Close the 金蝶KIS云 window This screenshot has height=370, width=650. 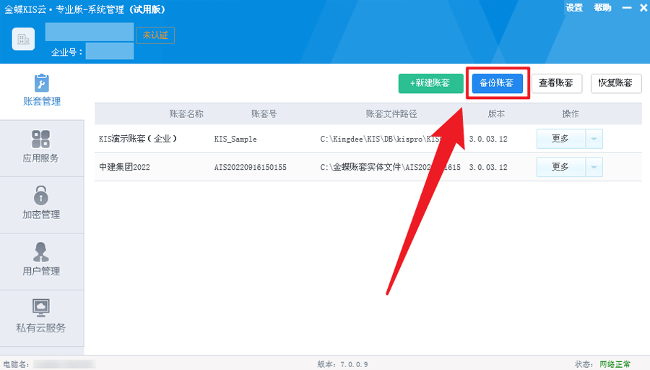point(643,8)
